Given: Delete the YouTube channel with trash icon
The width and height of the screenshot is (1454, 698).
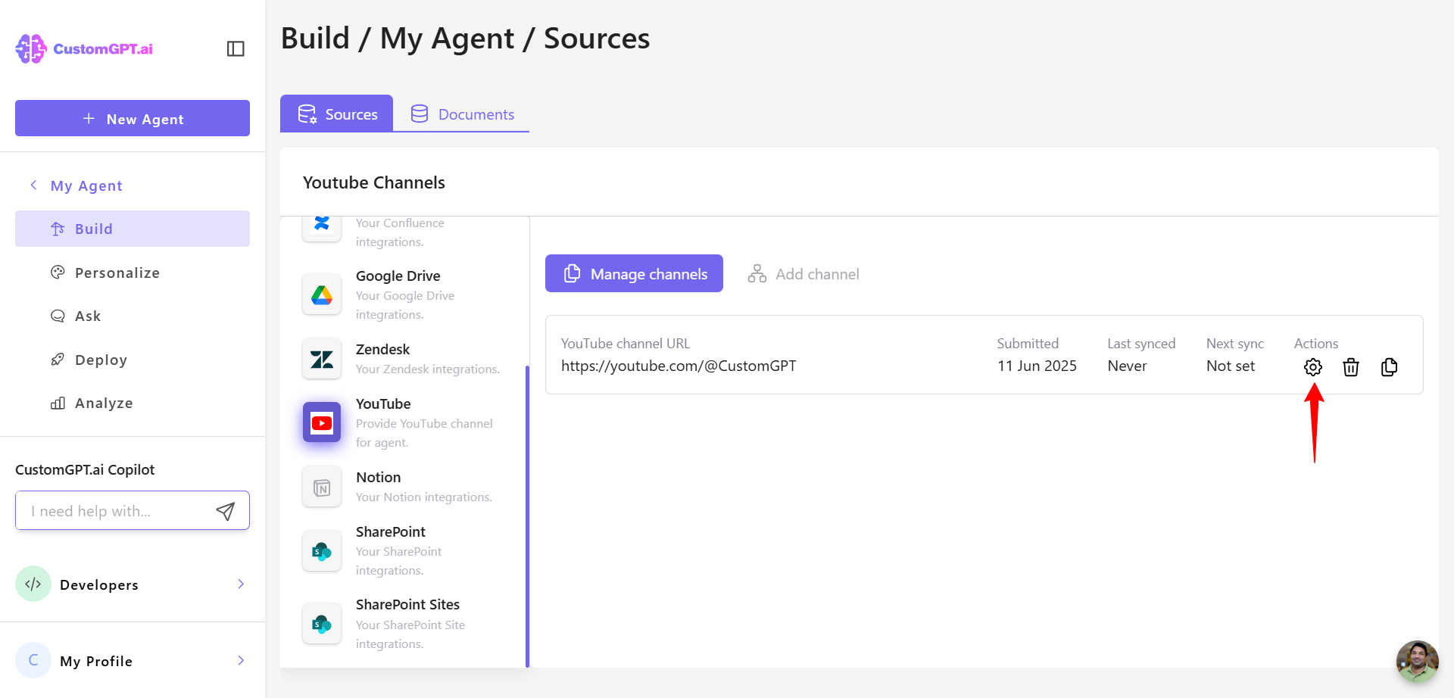Looking at the screenshot, I should 1351,367.
